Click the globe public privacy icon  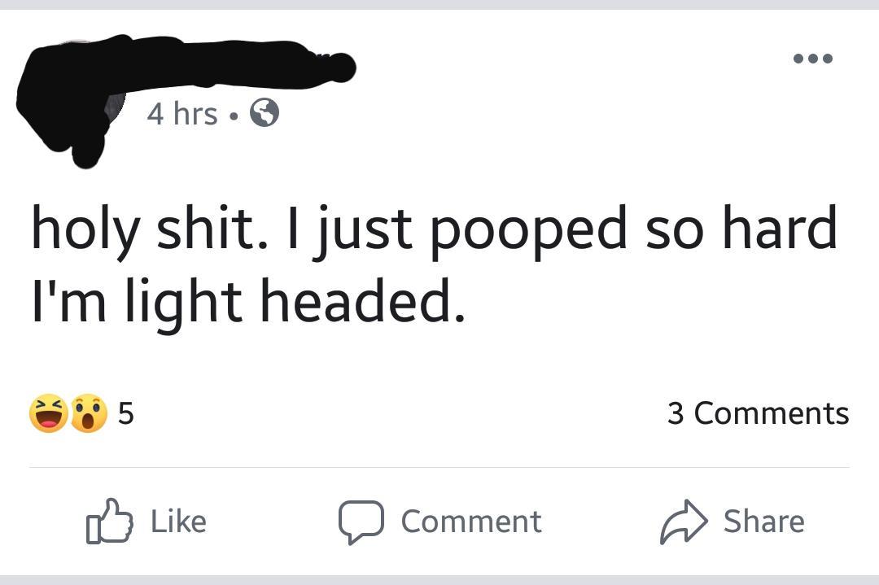[264, 113]
